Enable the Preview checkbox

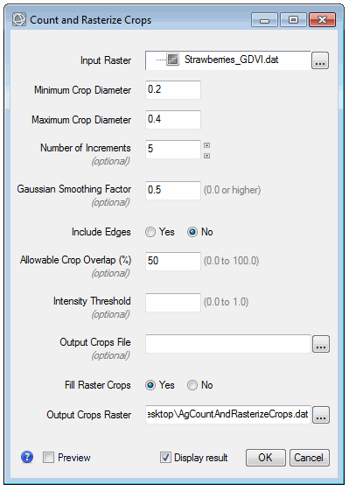pyautogui.click(x=48, y=458)
